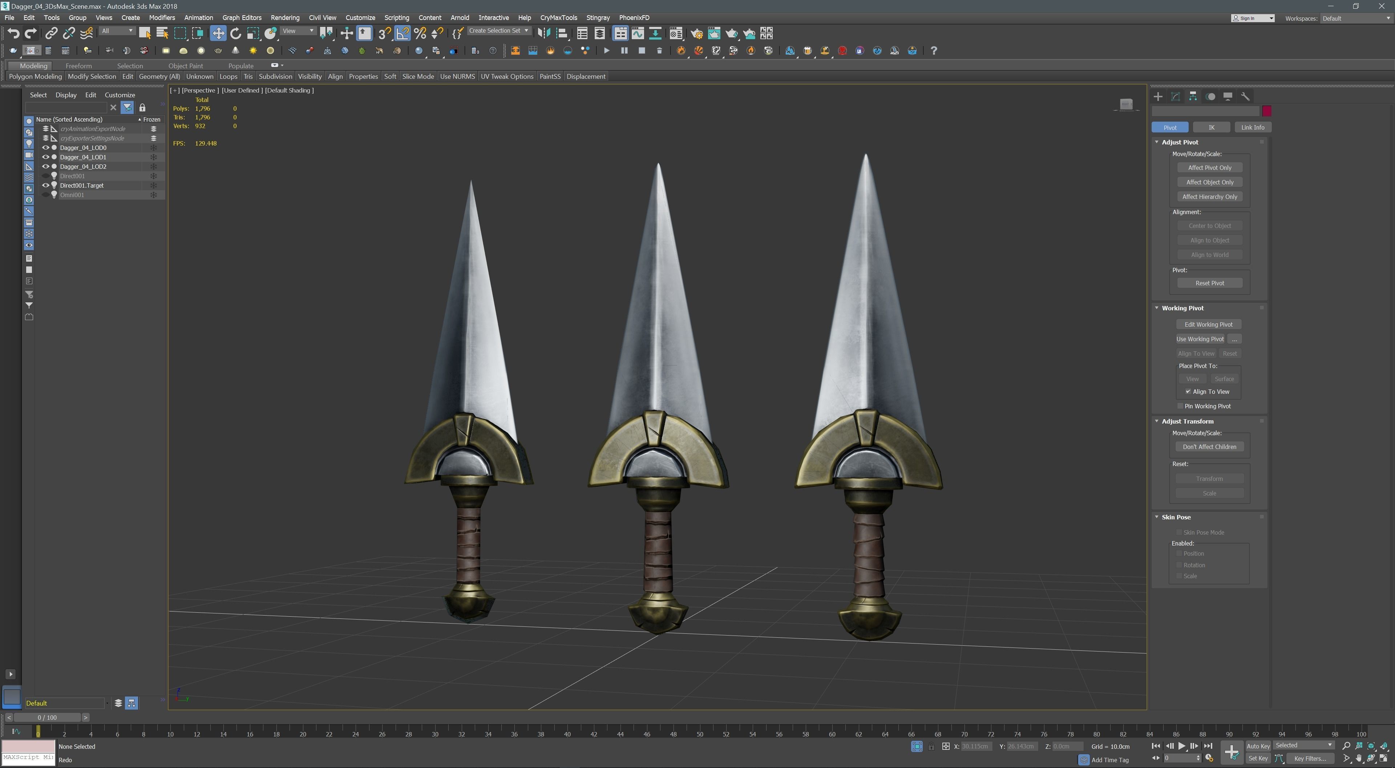Click the Reset Pivot button
This screenshot has height=768, width=1395.
(x=1210, y=283)
